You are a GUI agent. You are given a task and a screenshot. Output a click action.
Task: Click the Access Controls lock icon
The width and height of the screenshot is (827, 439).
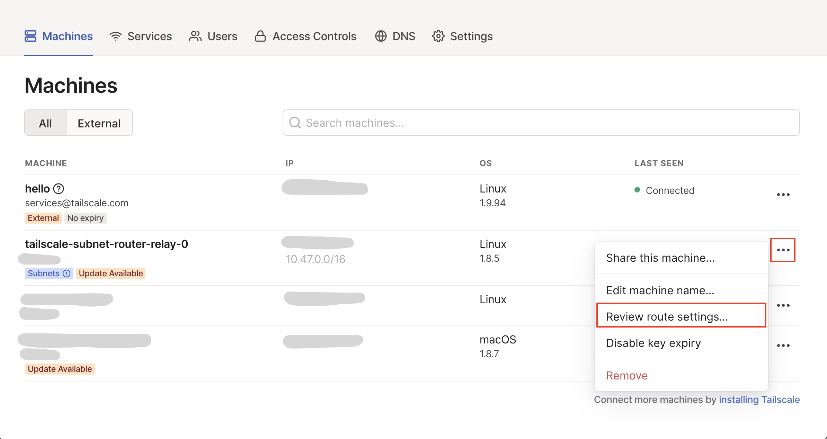coord(260,36)
